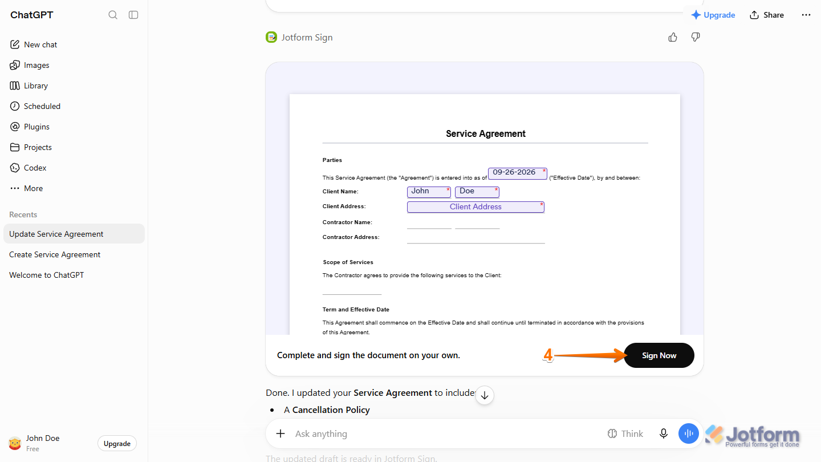Start dictation with the microphone icon

click(664, 433)
